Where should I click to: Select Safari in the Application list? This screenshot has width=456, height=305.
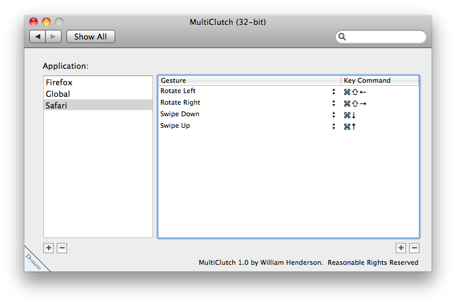coord(98,105)
